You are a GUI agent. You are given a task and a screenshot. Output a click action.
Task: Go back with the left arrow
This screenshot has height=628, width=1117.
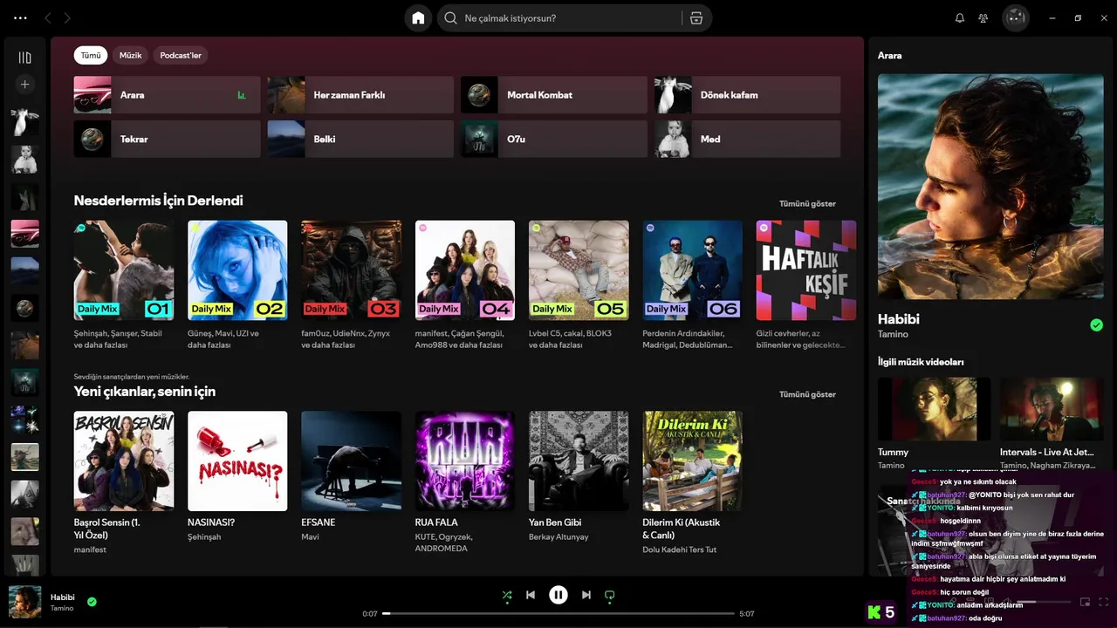tap(48, 18)
